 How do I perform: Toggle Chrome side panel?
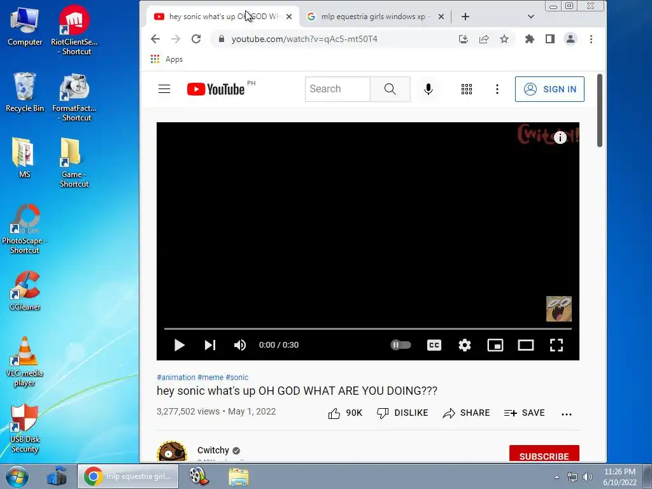pyautogui.click(x=549, y=39)
